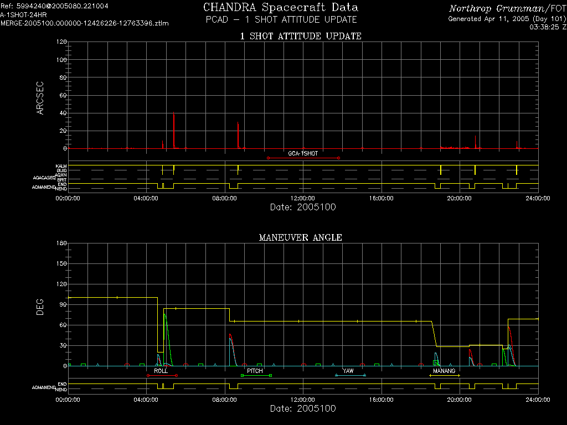
Task: Click the yellow MANANG legend line sample
Action: coord(445,376)
